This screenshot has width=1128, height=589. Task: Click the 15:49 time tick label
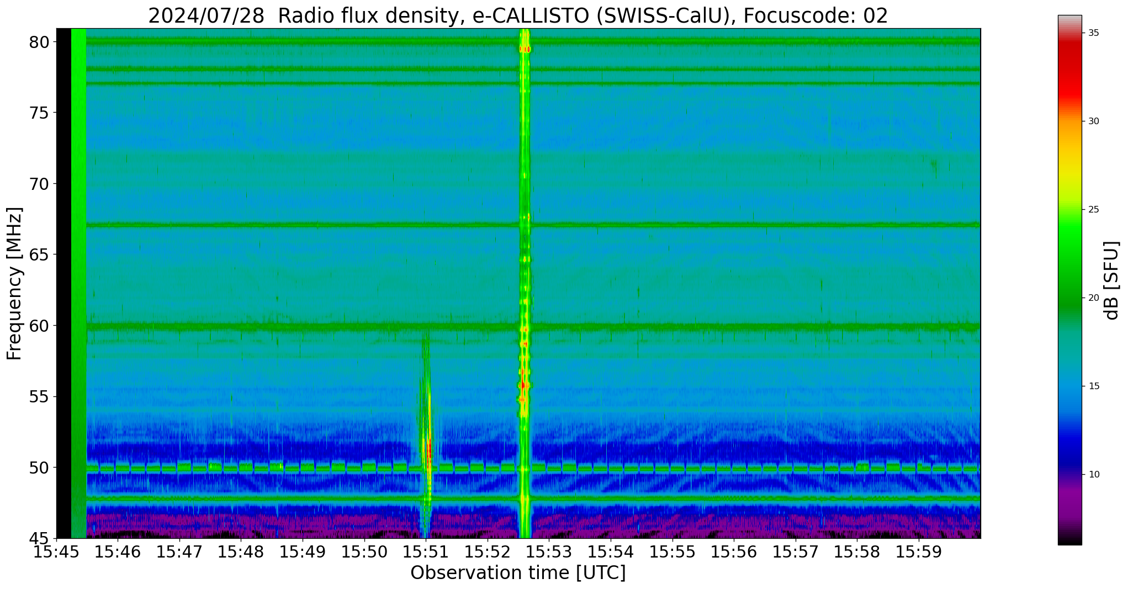coord(303,551)
